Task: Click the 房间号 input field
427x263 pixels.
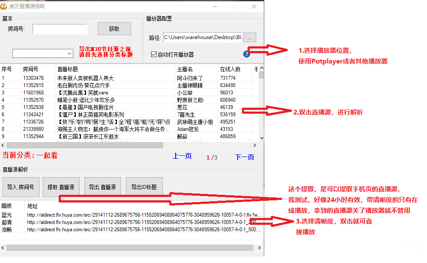Action: [x=60, y=29]
